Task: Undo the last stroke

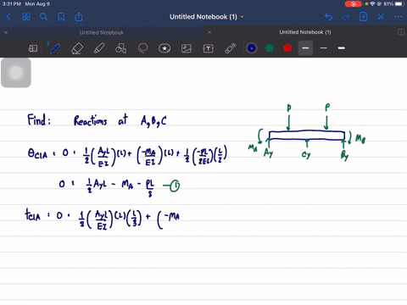Action: (x=328, y=17)
